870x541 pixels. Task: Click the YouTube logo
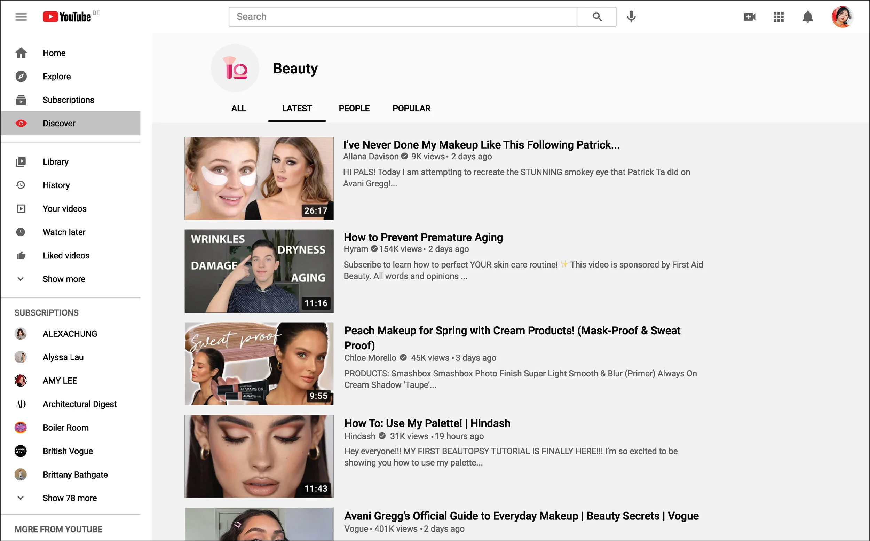(x=67, y=17)
